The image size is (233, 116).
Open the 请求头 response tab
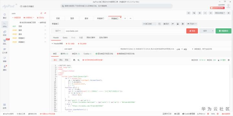[64, 54]
